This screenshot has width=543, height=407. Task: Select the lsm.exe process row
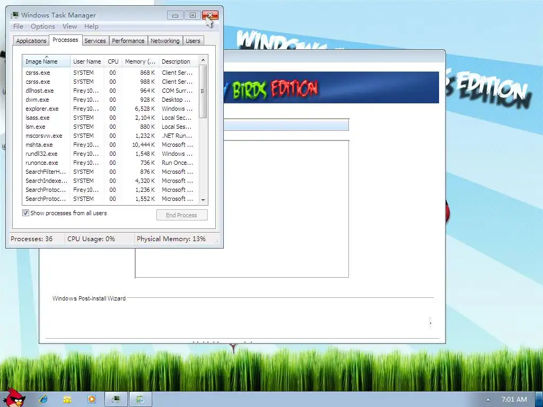click(110, 127)
